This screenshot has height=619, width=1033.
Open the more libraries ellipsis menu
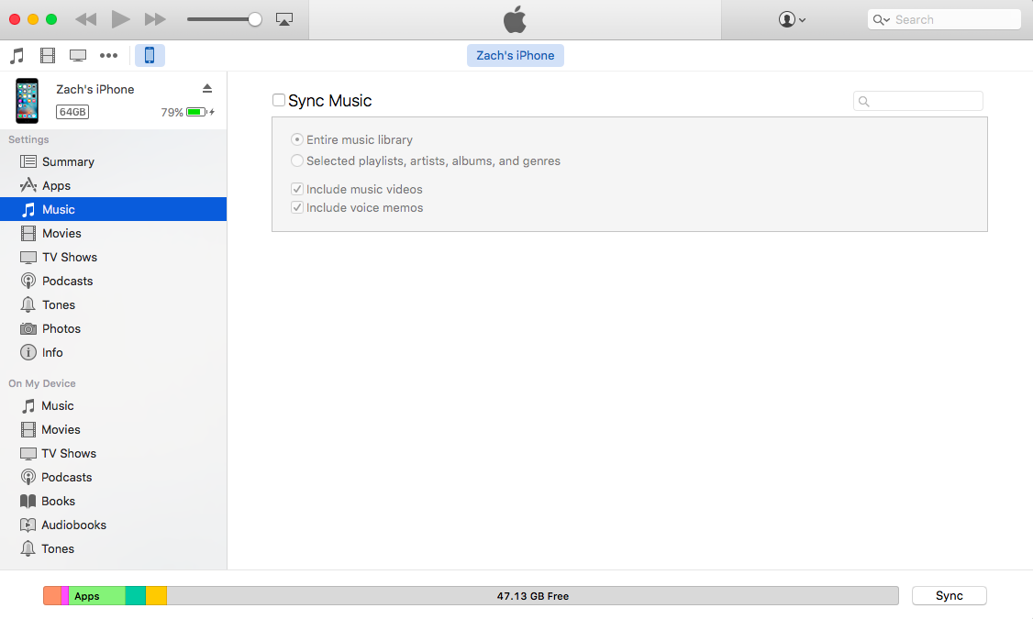[x=108, y=55]
